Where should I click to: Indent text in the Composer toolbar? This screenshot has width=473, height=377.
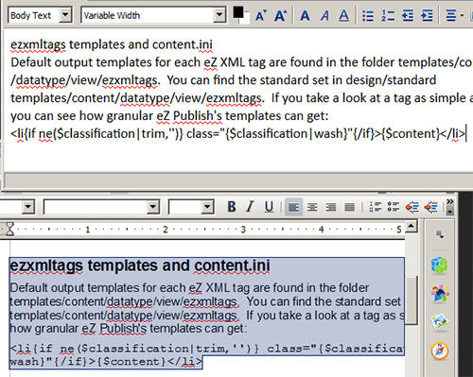(427, 15)
